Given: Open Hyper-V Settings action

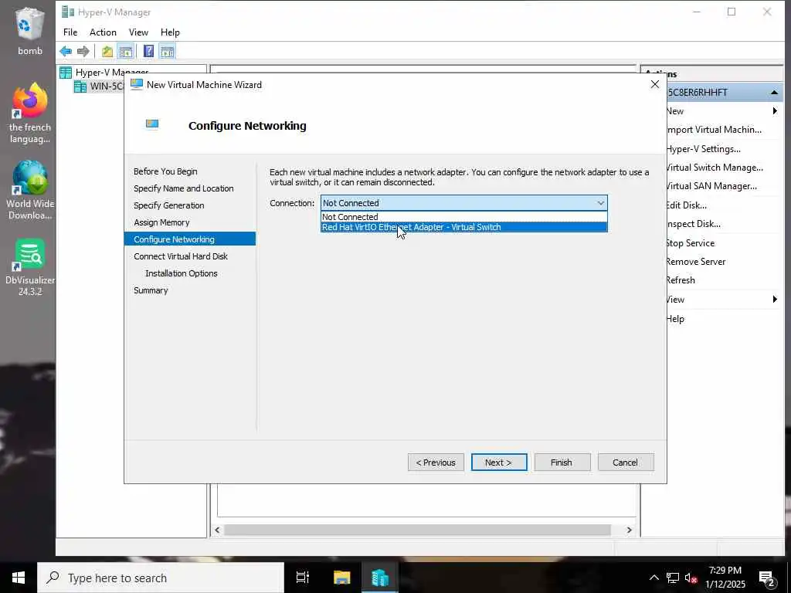Looking at the screenshot, I should (704, 149).
